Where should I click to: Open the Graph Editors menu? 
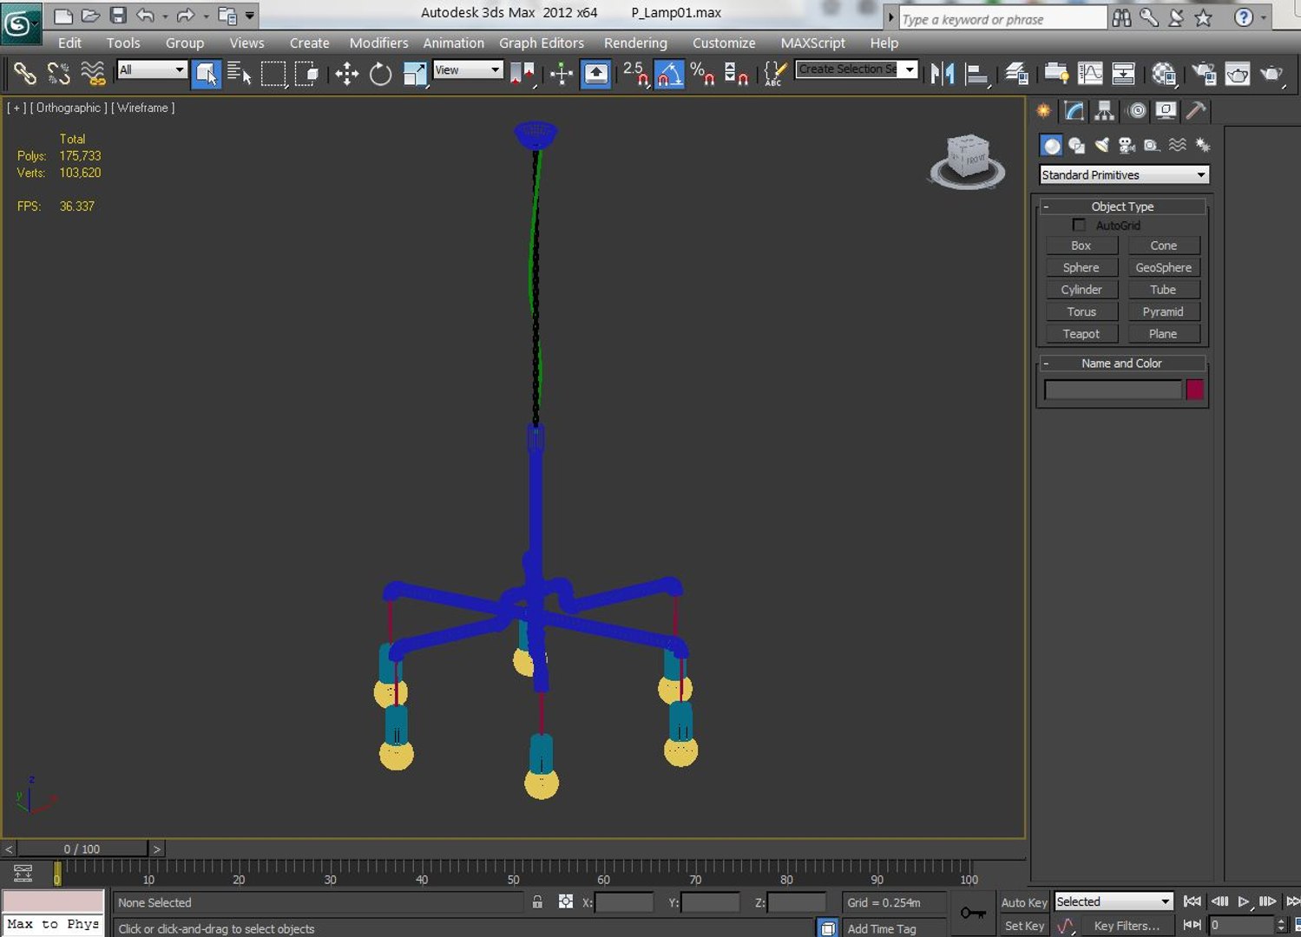[542, 43]
